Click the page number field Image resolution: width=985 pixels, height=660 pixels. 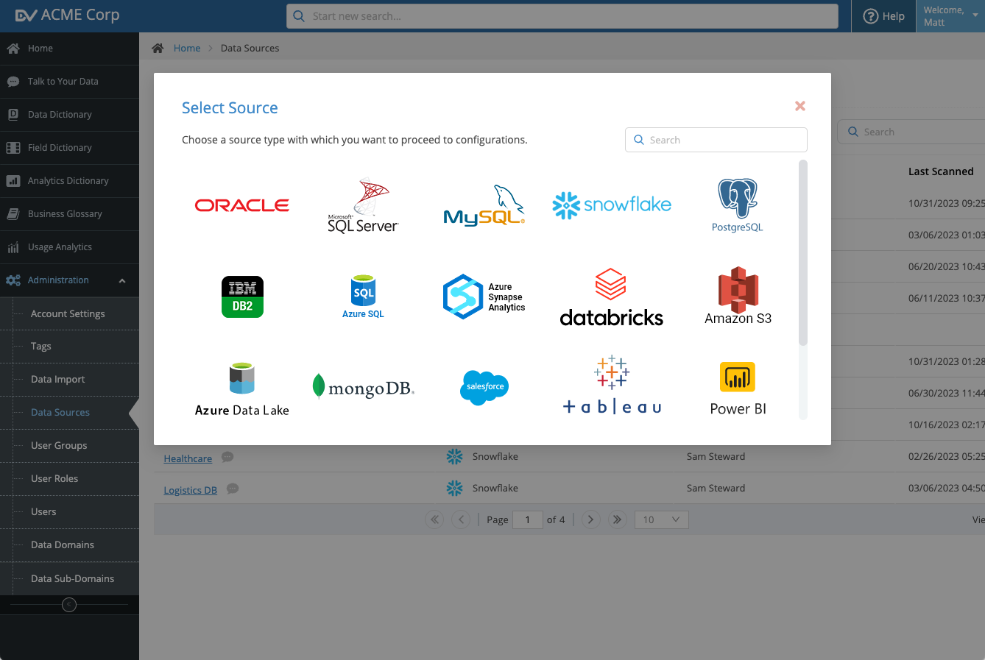pos(528,519)
